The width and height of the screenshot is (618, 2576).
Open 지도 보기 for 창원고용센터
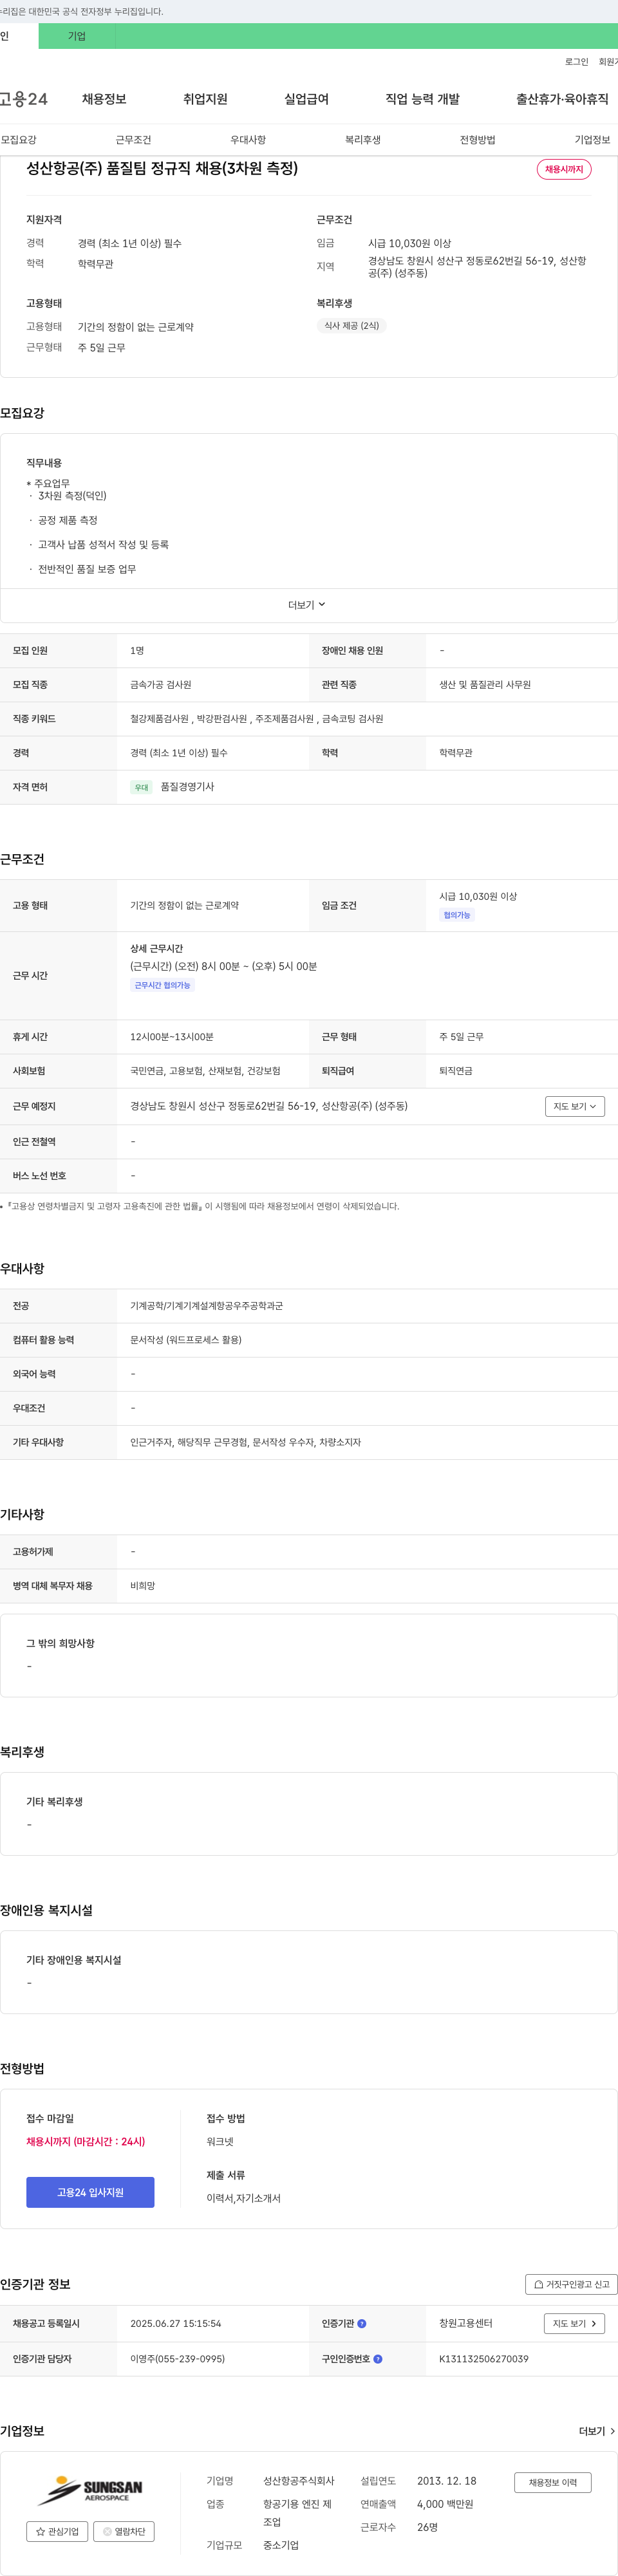point(575,2323)
